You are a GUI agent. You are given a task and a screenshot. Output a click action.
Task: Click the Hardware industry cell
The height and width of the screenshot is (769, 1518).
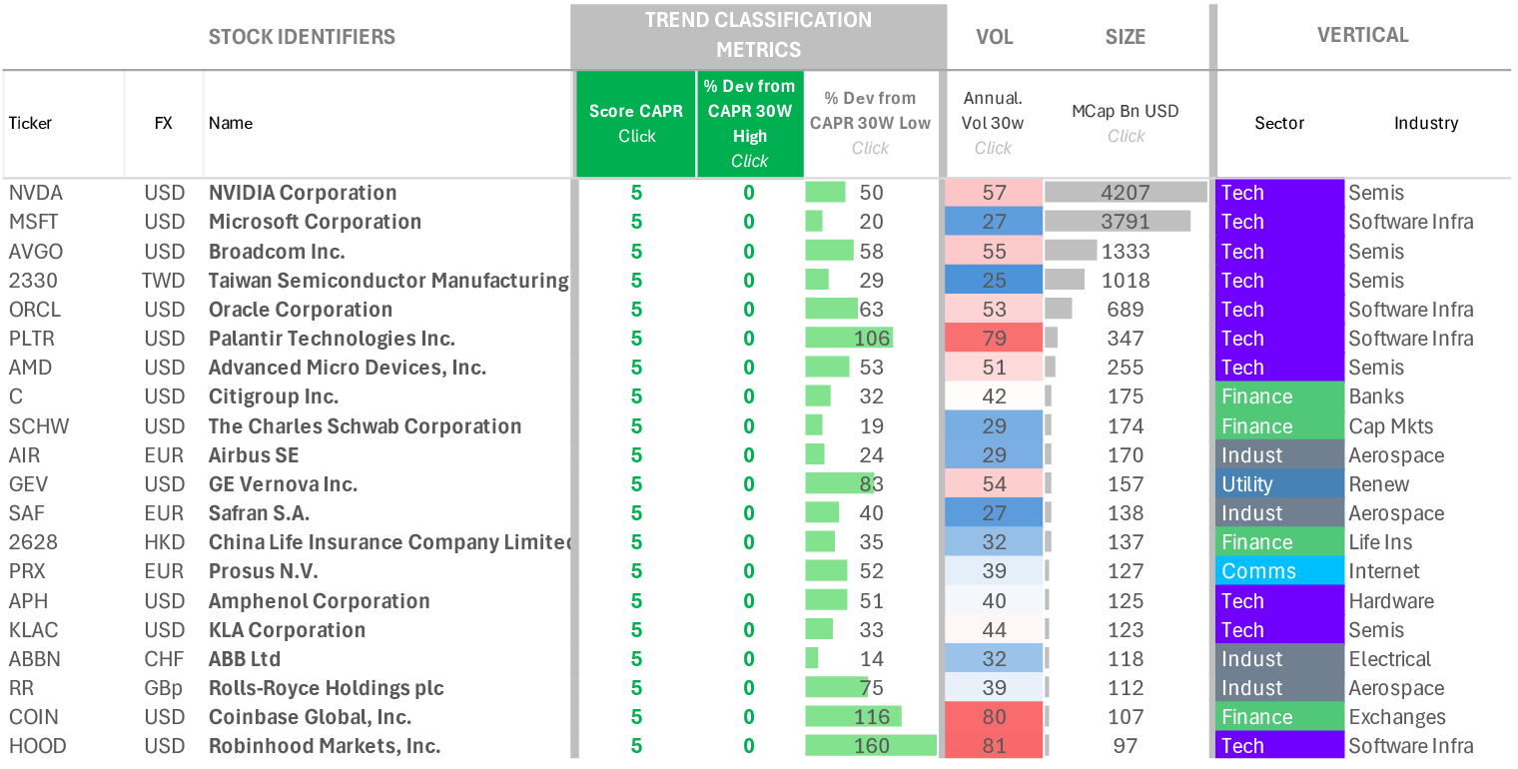coord(1391,601)
